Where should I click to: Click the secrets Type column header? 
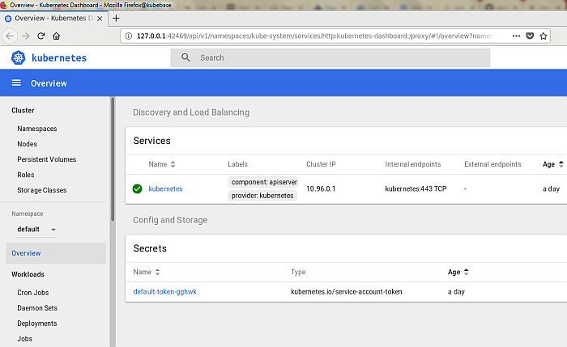point(298,273)
